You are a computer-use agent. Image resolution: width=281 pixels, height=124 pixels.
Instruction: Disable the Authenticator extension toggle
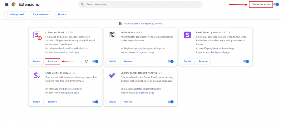(x=170, y=61)
